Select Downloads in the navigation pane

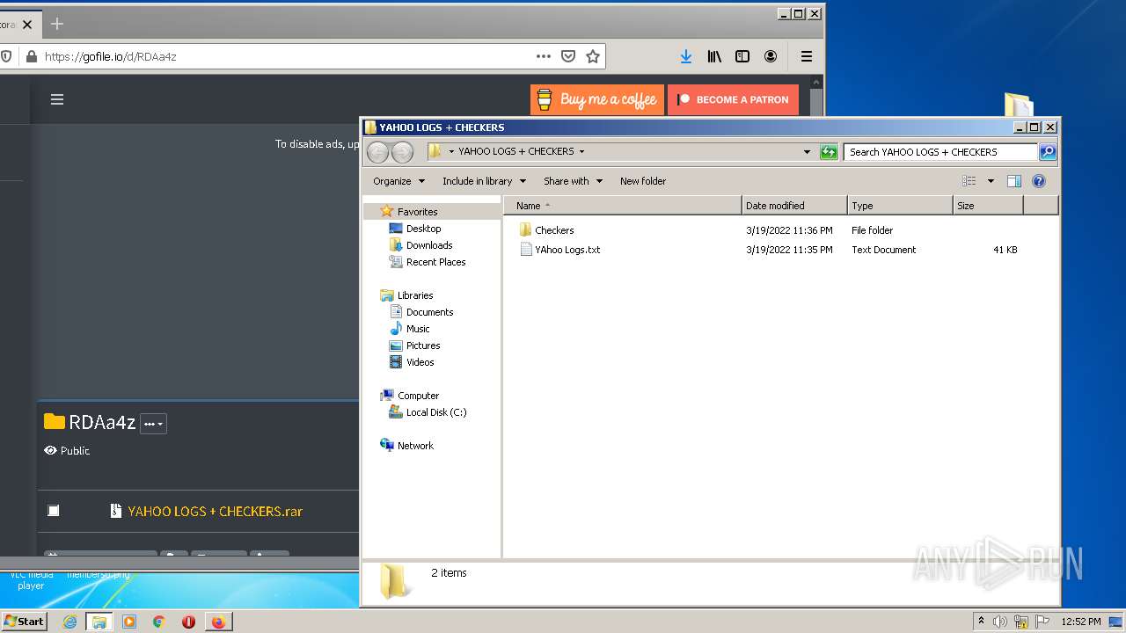428,245
